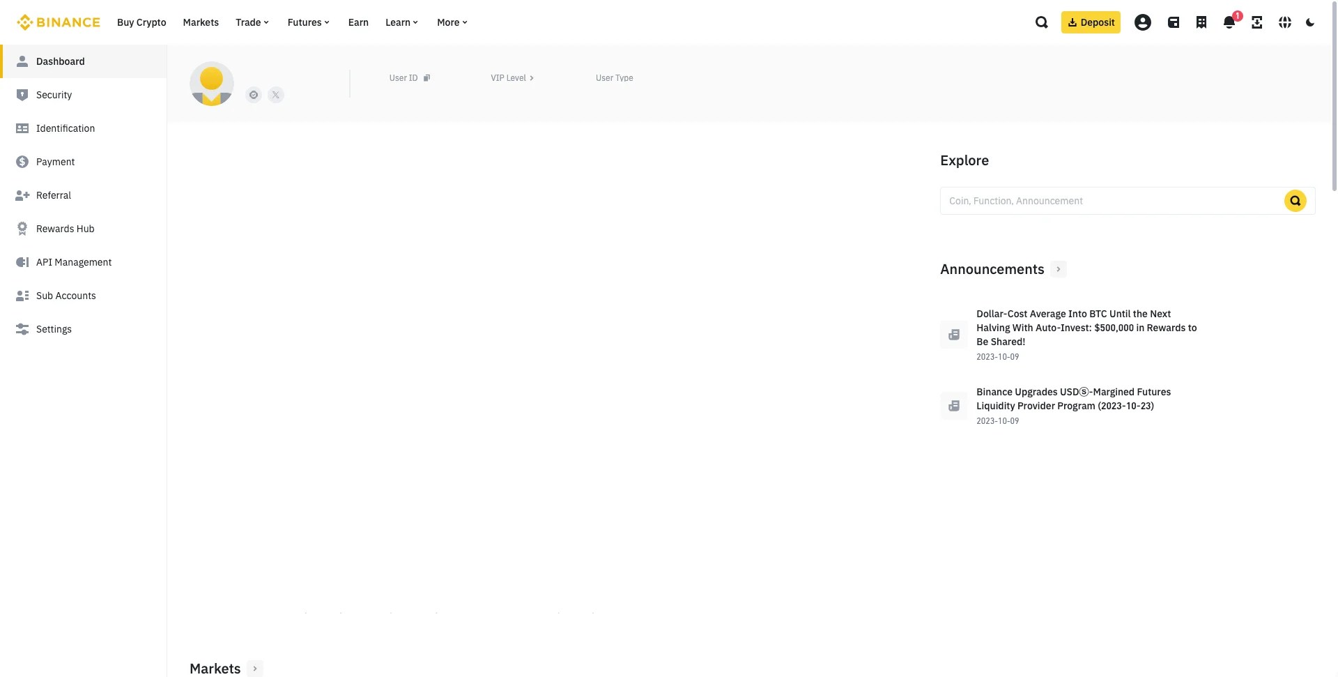Open the Markets menu item
This screenshot has height=677, width=1338.
[x=200, y=22]
